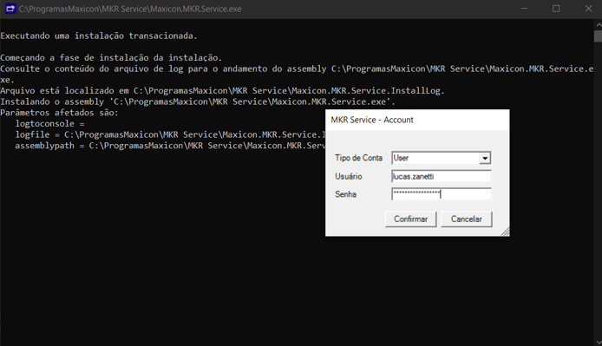Click the 'Instalando o assembly' line

197,101
